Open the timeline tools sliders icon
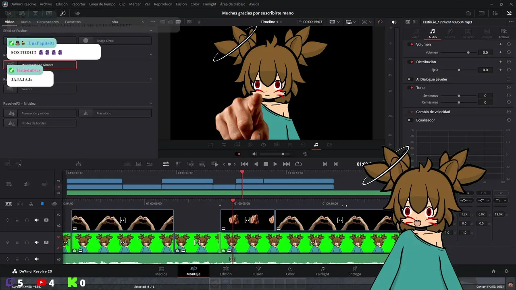The height and width of the screenshot is (290, 516). (x=166, y=164)
